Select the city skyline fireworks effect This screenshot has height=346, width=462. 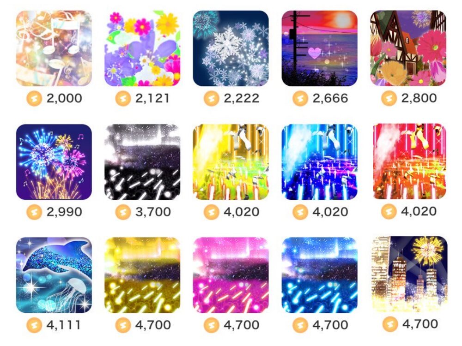410,274
